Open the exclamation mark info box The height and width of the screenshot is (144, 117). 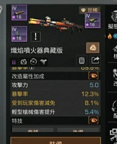coord(36,36)
